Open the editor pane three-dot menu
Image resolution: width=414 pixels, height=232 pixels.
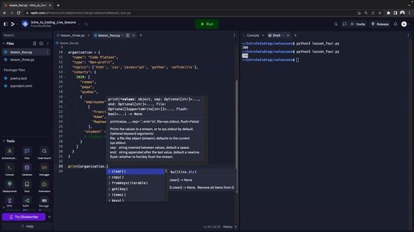pos(234,35)
